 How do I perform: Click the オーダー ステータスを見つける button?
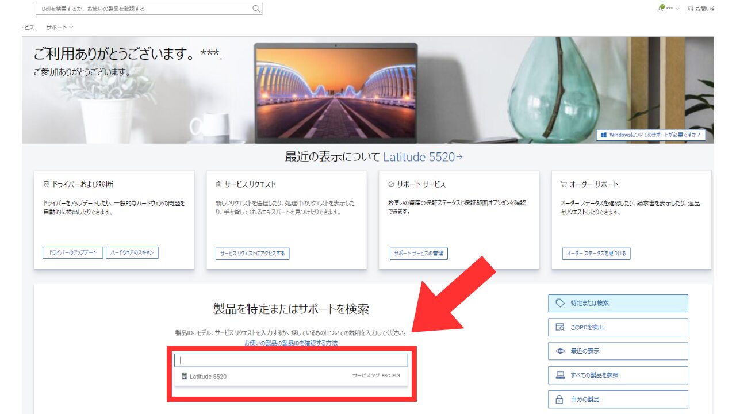point(596,254)
